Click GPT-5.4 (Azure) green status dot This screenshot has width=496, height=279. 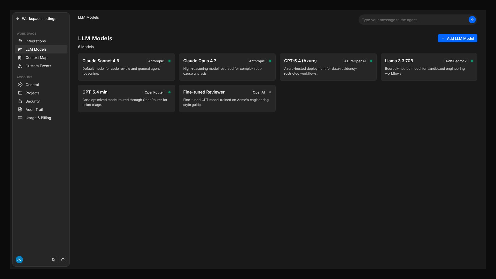tap(371, 61)
